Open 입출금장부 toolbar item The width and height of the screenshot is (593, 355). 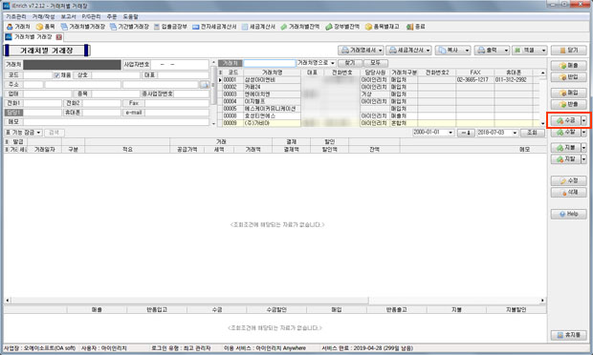pyautogui.click(x=170, y=27)
